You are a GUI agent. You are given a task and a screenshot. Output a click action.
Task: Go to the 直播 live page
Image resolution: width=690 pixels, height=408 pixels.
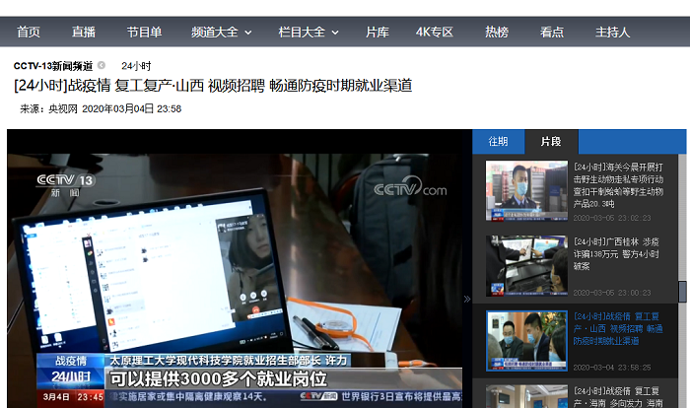pos(84,32)
